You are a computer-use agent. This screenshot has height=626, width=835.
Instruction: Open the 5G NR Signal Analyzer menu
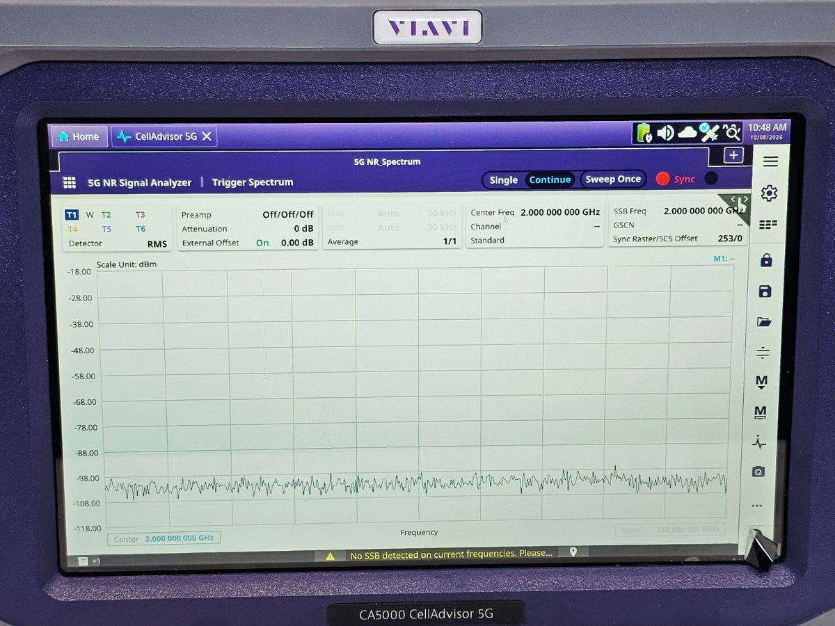[139, 182]
